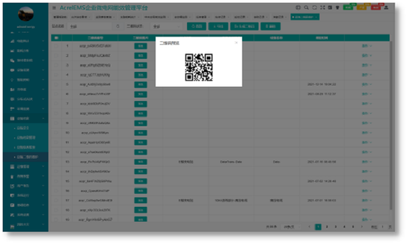Open the search magnifier icon in header
Image resolution: width=408 pixels, height=244 pixels.
306,7
